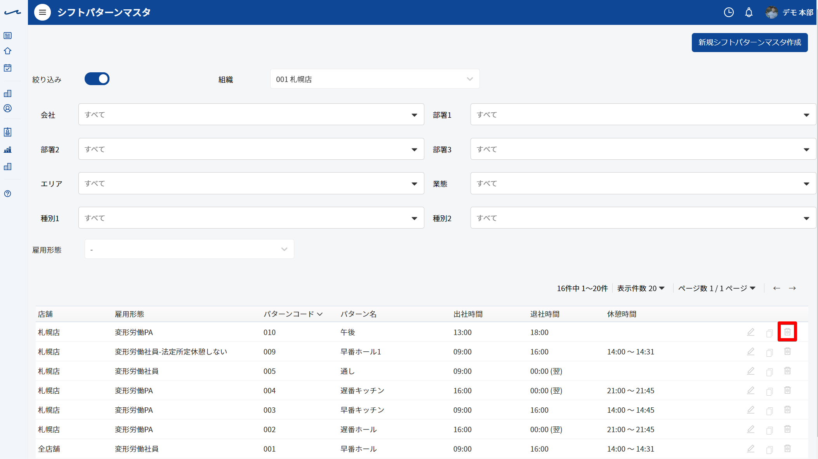Screen dimensions: 818x459
Task: Open the ページ数 page selector
Action: point(717,288)
